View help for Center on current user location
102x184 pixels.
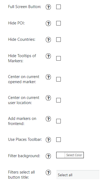[x=48, y=98]
